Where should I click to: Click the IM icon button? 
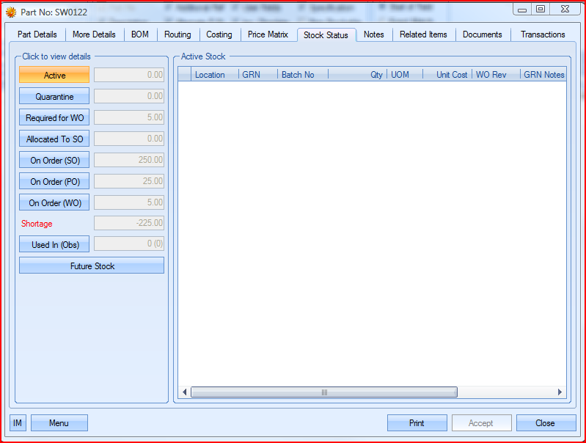coord(18,423)
